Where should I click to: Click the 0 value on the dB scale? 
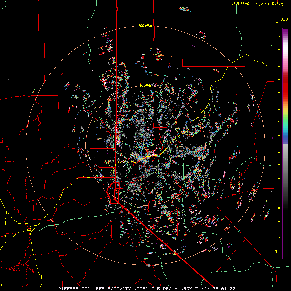(279, 137)
